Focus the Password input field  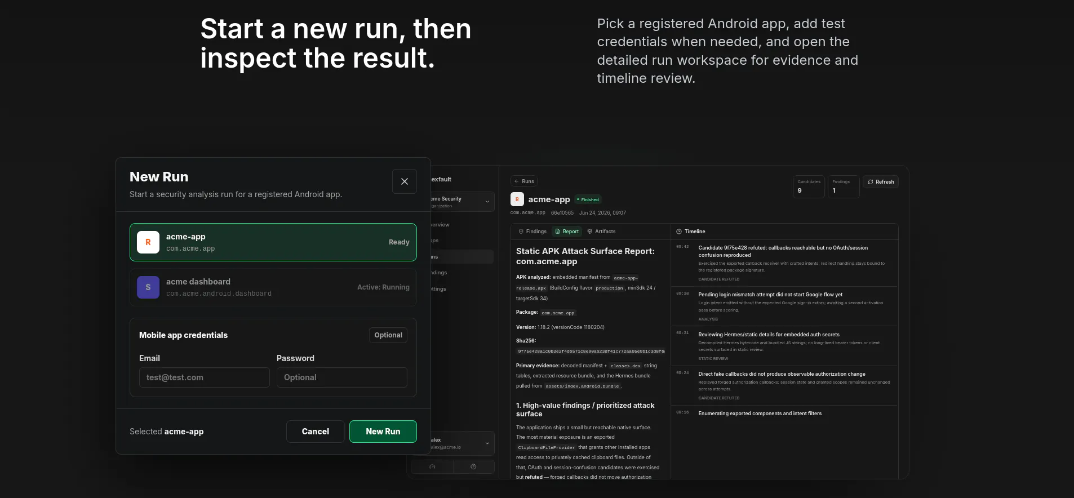pos(342,377)
